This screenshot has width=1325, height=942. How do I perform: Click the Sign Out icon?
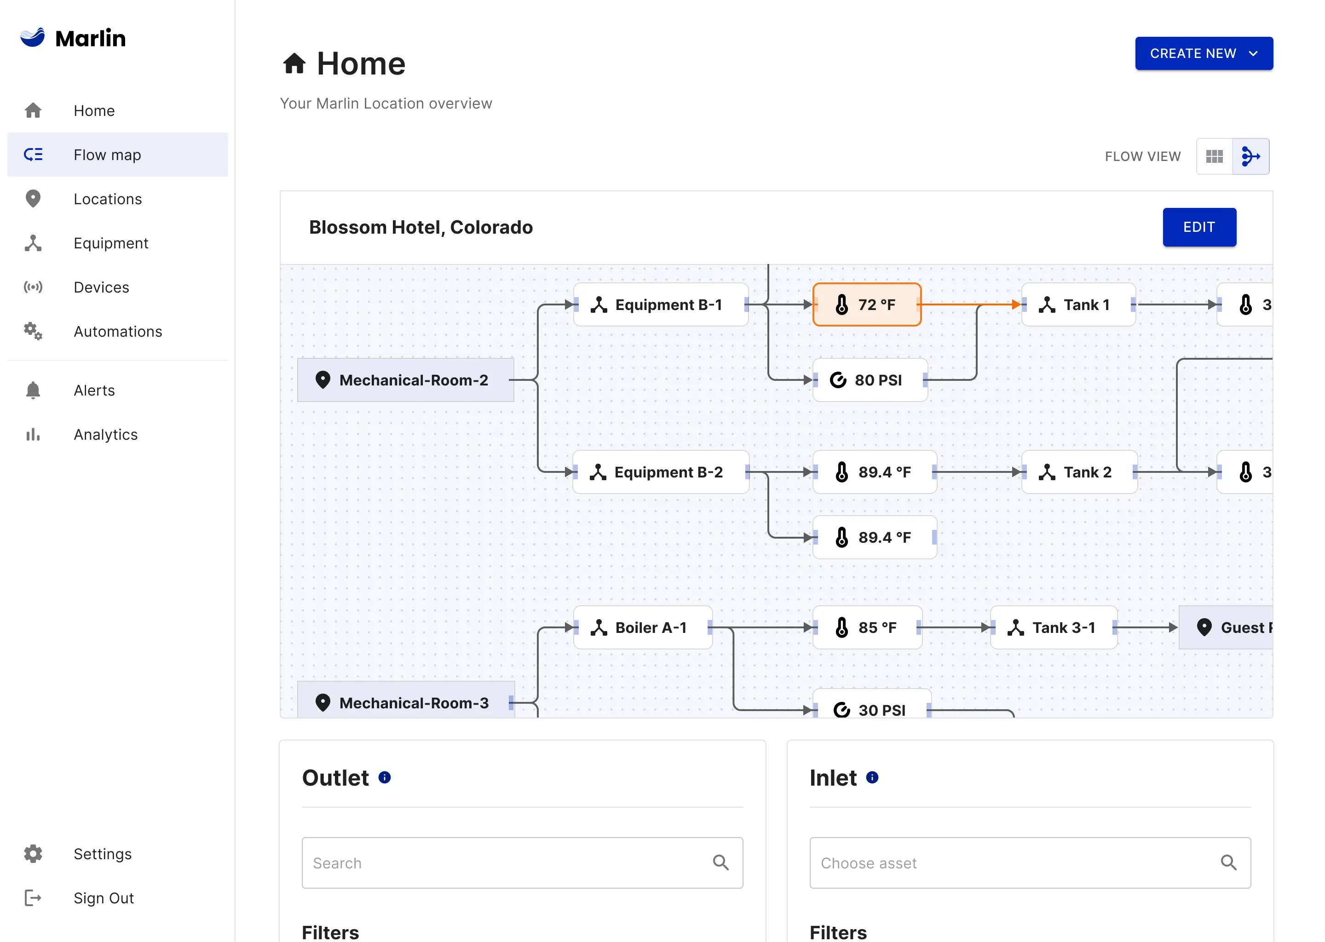click(x=33, y=897)
